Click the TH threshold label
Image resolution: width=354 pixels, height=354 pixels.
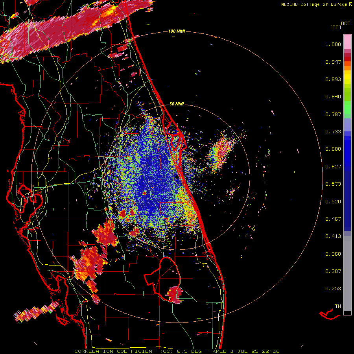click(338, 306)
